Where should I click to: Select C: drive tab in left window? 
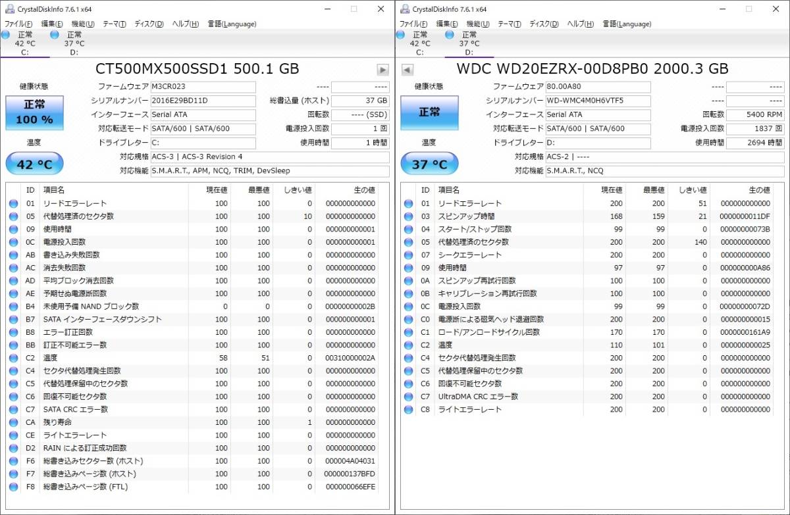pyautogui.click(x=24, y=43)
